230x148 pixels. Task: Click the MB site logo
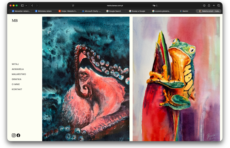[x=15, y=21]
